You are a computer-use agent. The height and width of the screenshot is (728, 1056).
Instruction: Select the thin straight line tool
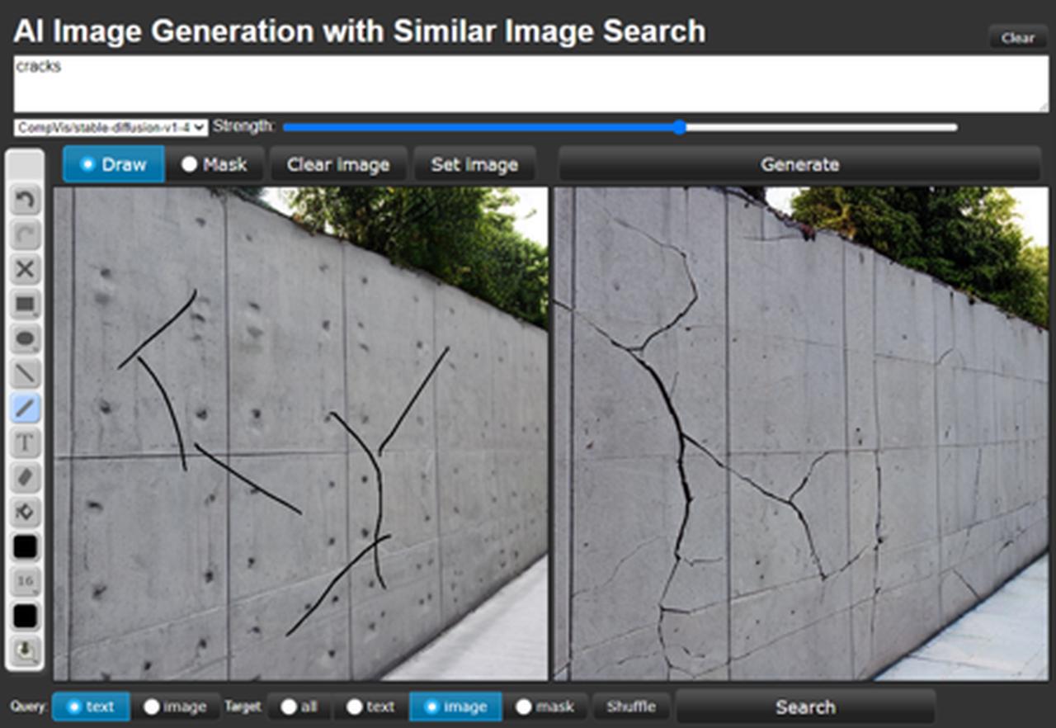point(25,373)
